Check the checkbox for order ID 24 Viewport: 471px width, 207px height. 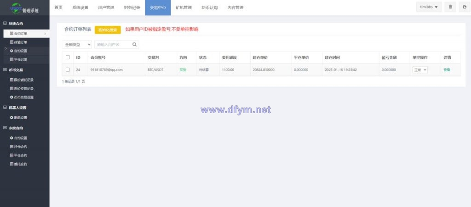click(x=68, y=70)
